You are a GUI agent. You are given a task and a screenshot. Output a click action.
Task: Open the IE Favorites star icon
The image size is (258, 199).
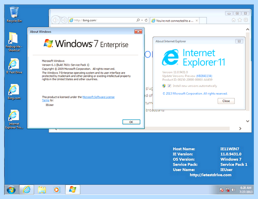tap(240, 20)
